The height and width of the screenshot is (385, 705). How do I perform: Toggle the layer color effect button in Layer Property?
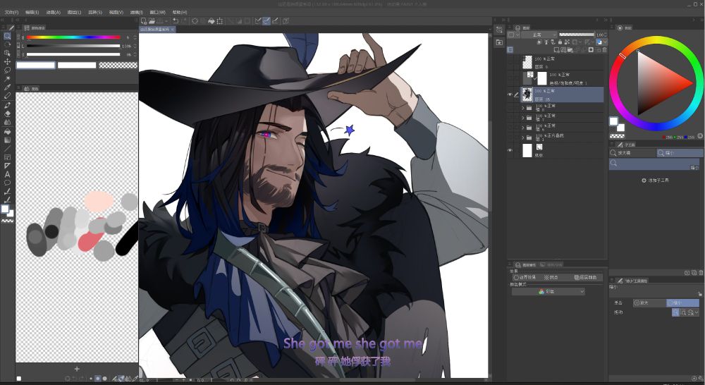[586, 277]
